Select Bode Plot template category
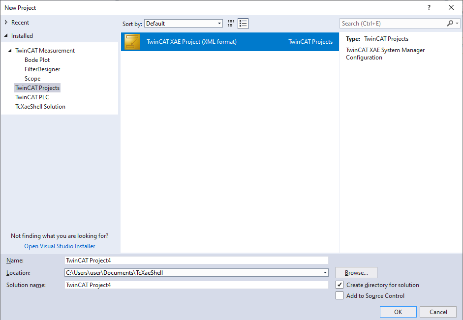This screenshot has width=463, height=320. pyautogui.click(x=37, y=60)
